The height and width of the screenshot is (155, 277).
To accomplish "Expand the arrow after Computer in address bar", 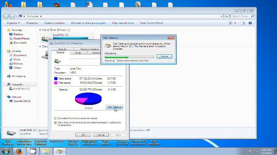I will [41, 16].
